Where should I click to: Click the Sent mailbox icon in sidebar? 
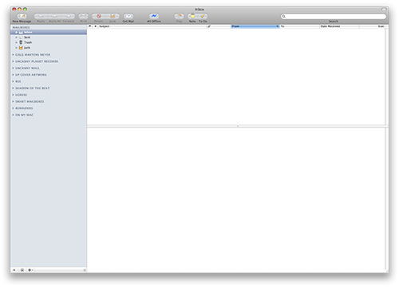tap(21, 37)
